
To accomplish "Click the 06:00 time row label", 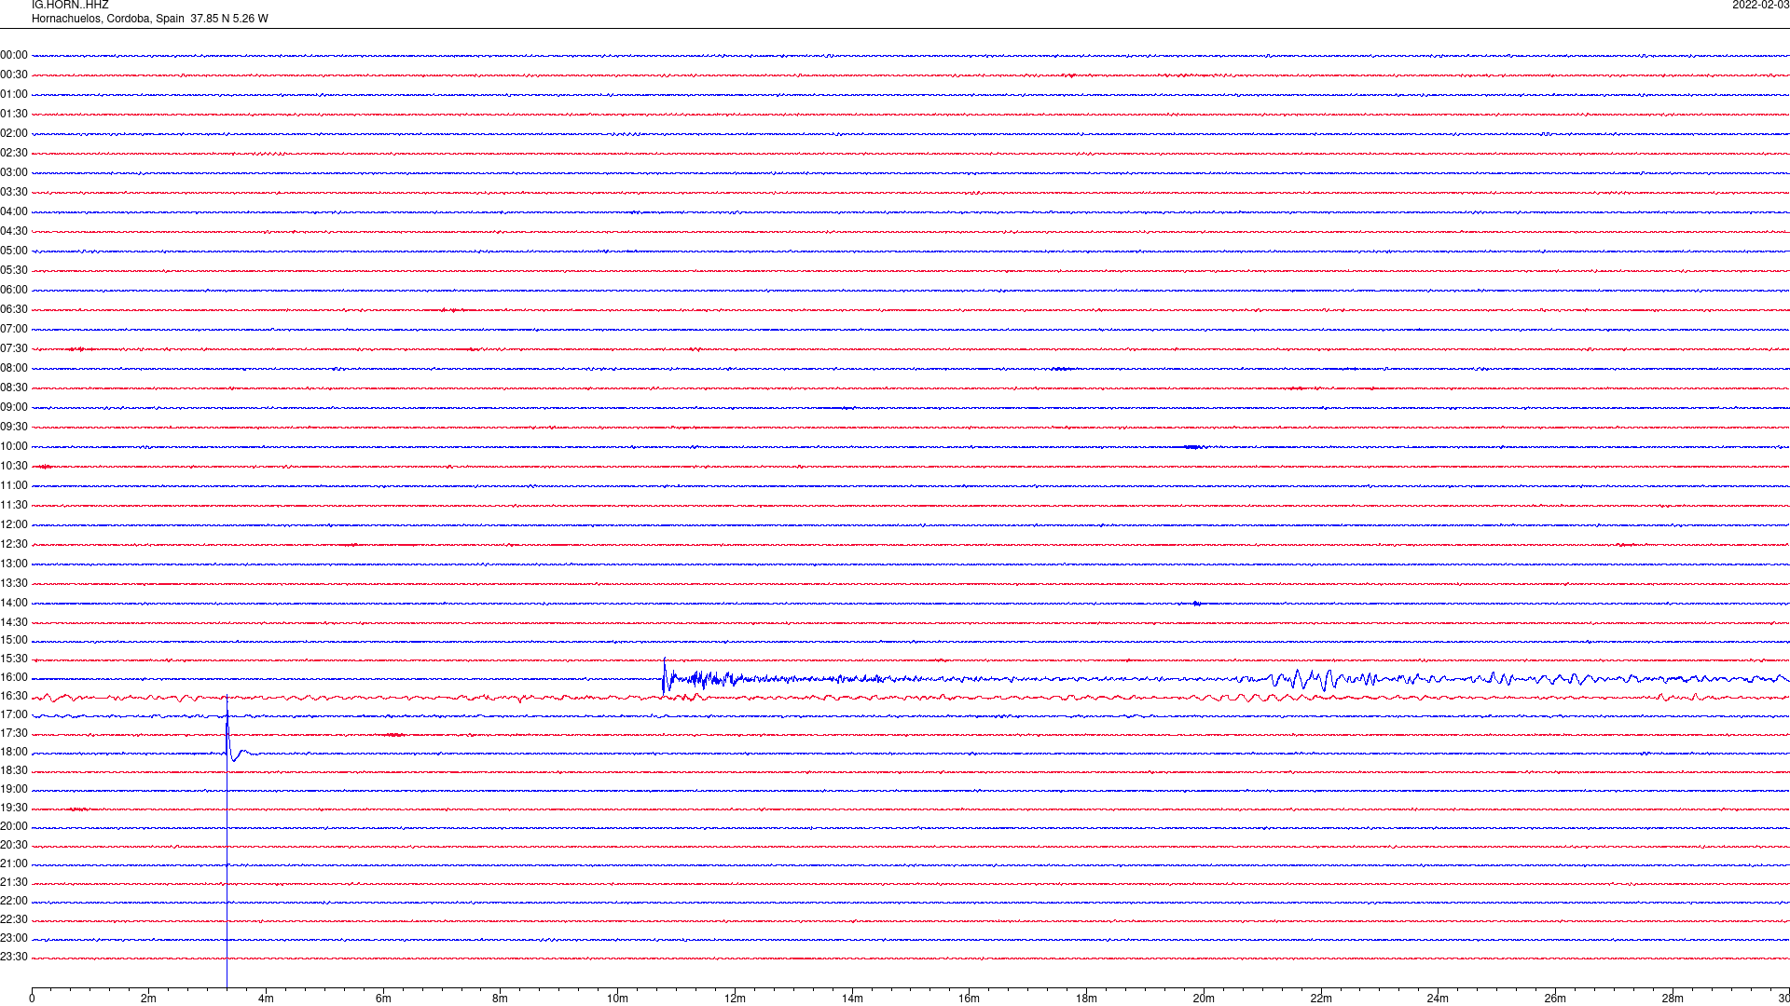I will pos(14,290).
